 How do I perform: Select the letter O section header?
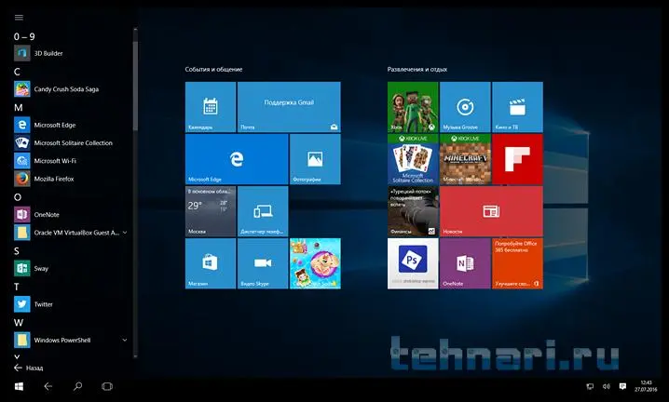click(18, 197)
